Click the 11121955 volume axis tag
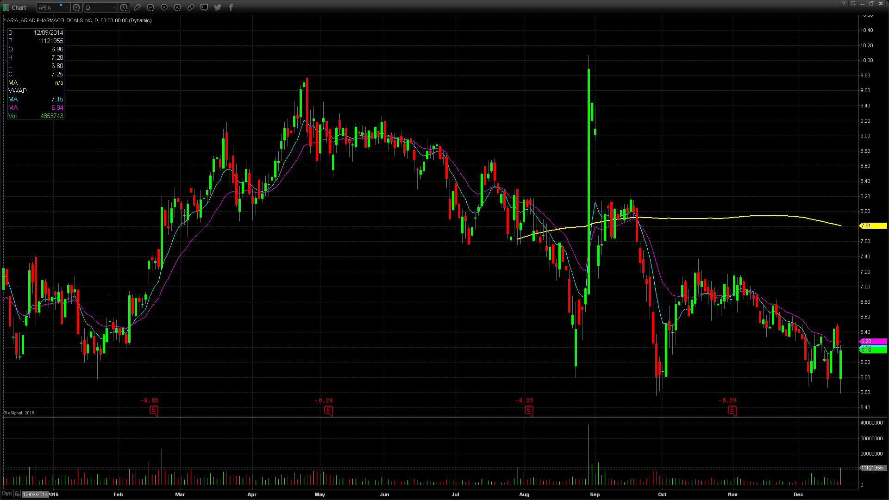Viewport: 889px width, 500px height. 873,468
